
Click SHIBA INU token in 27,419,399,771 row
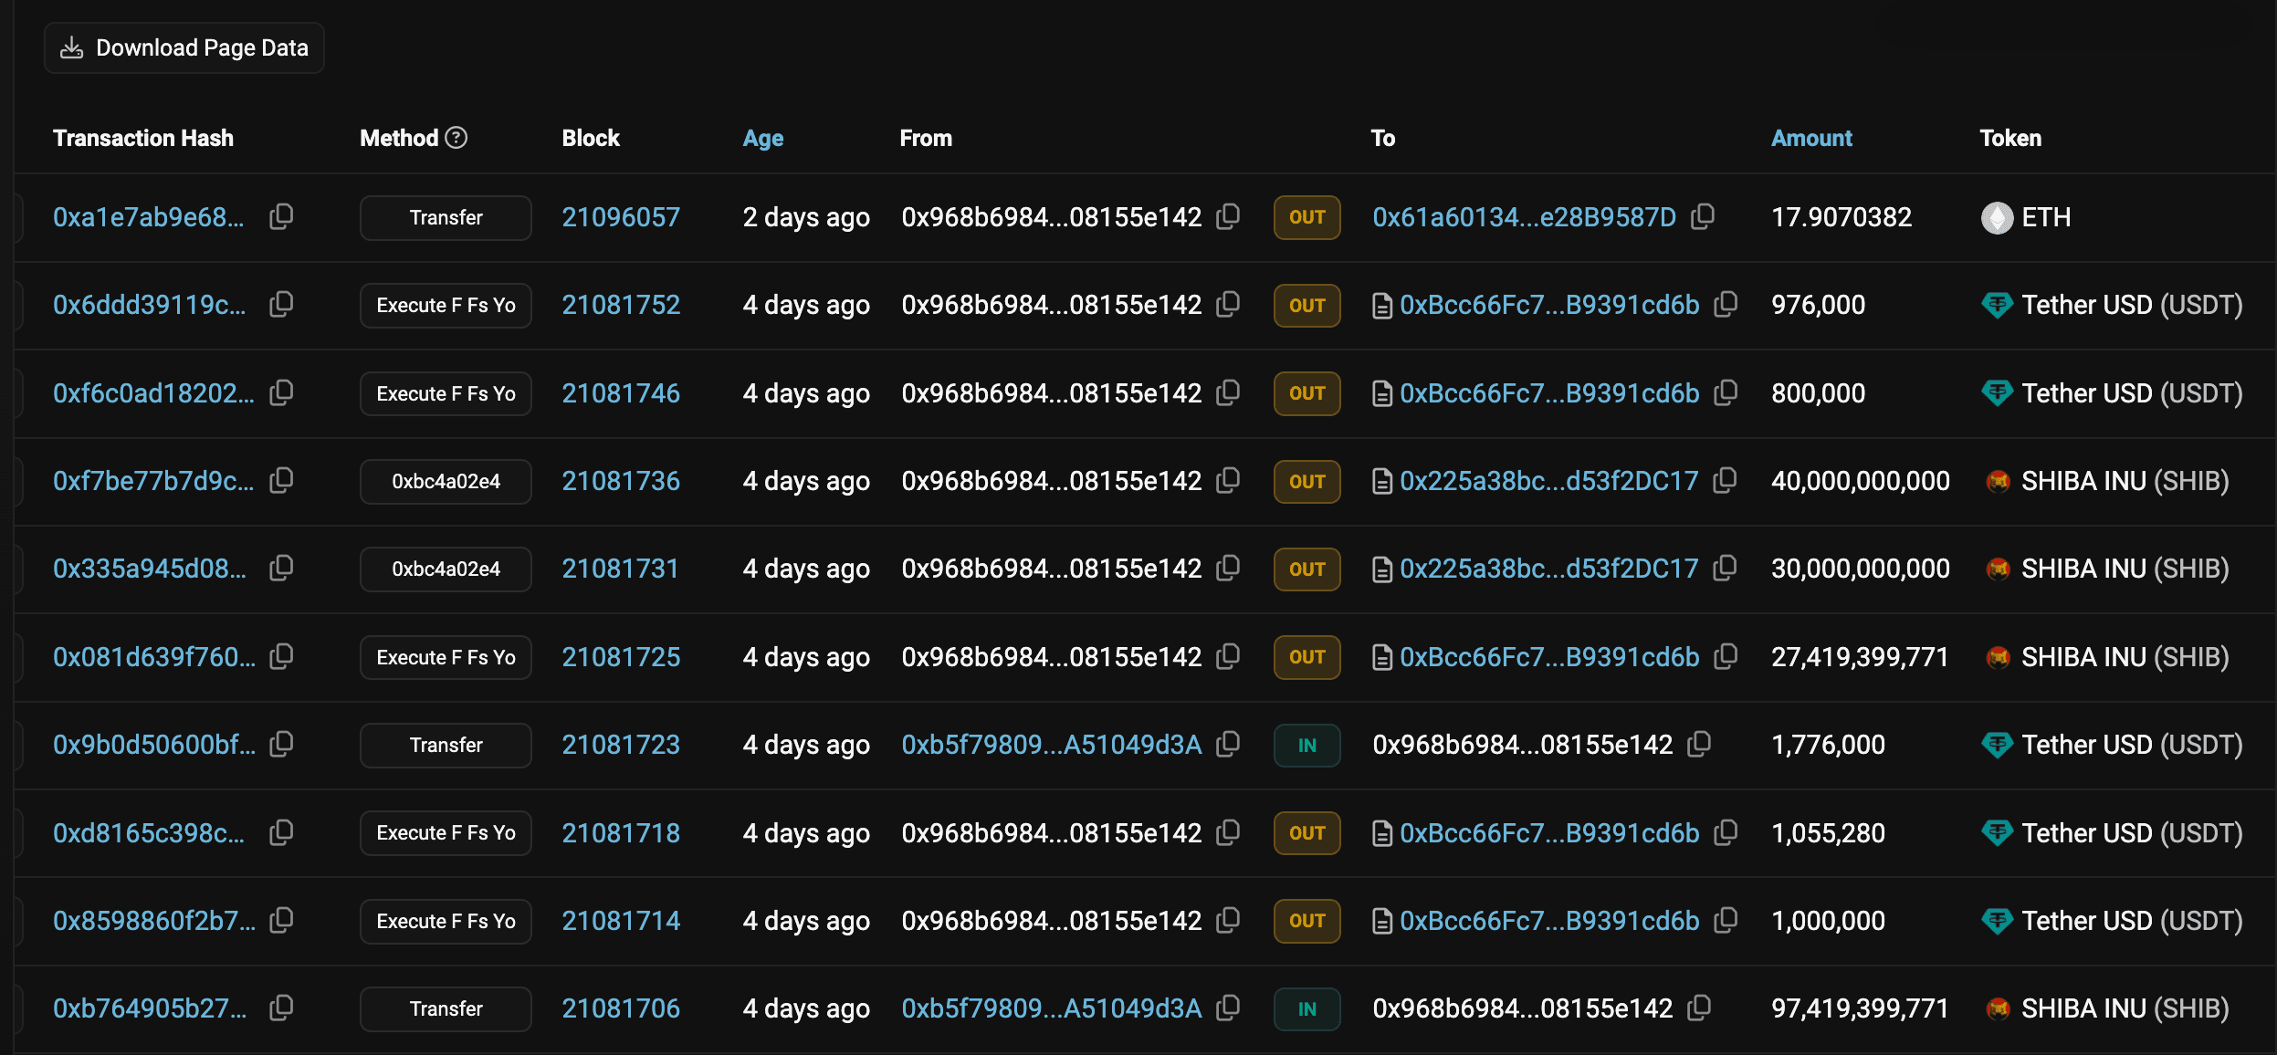[x=2124, y=657]
